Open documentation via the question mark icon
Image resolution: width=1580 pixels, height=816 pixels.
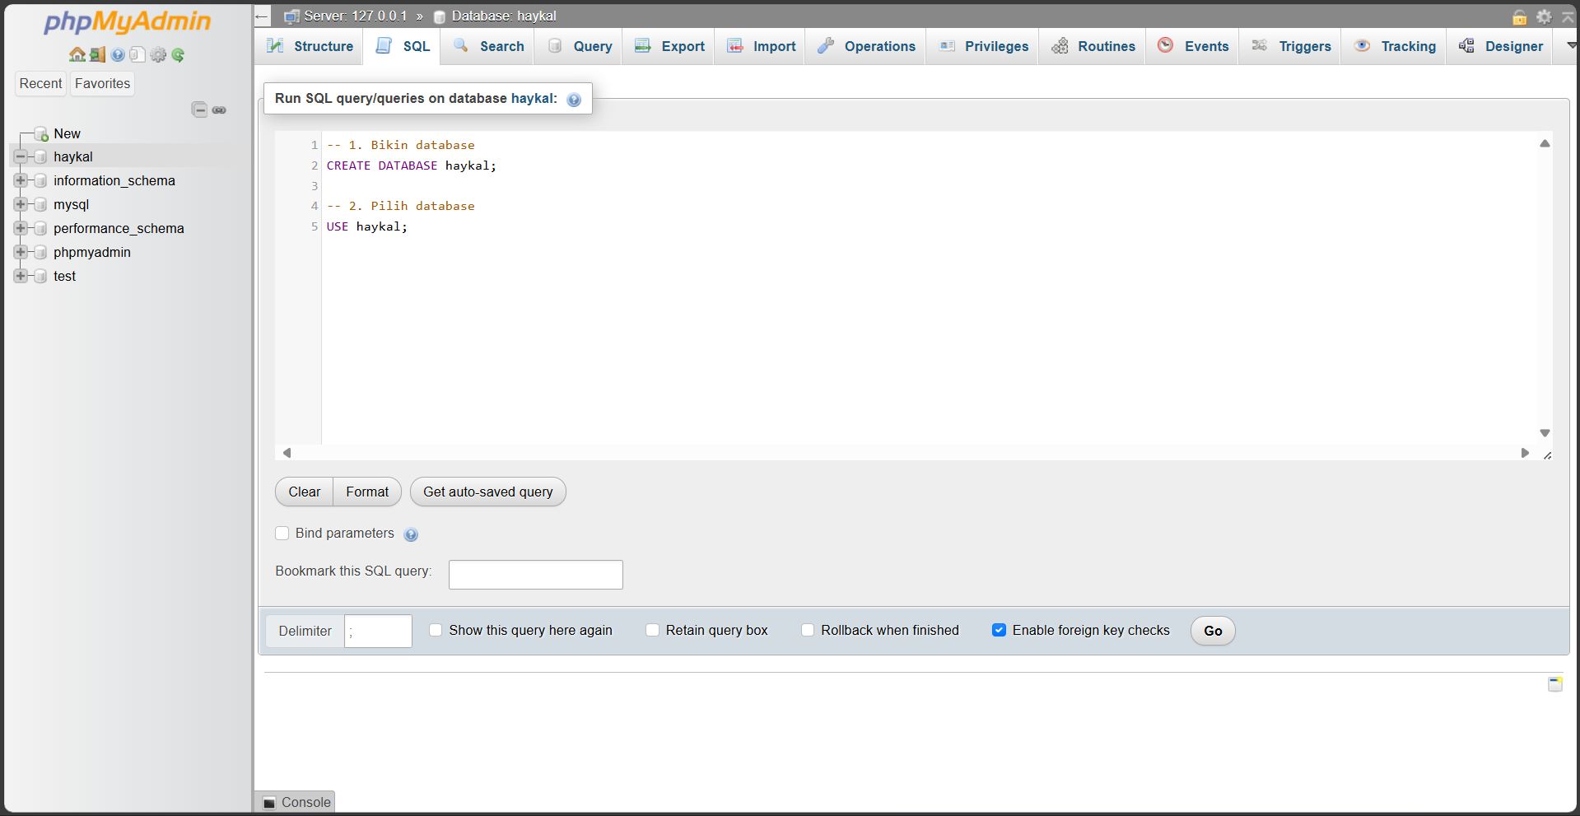[117, 54]
